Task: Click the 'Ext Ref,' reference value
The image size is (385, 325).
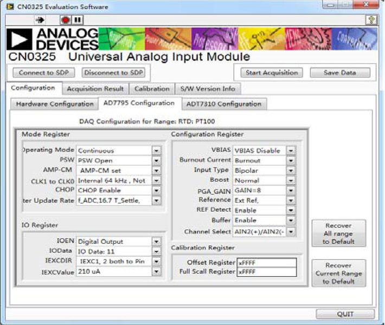Action: click(260, 200)
